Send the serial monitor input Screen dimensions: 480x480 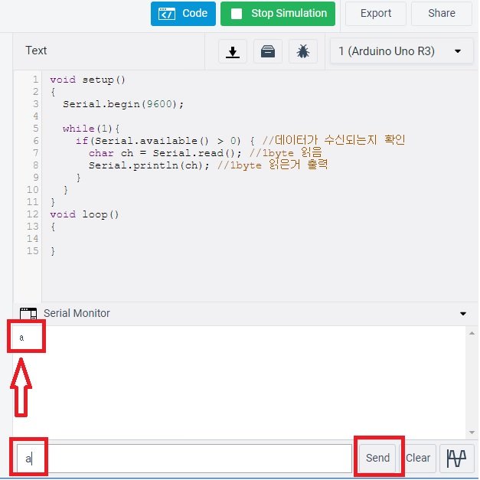pos(377,458)
